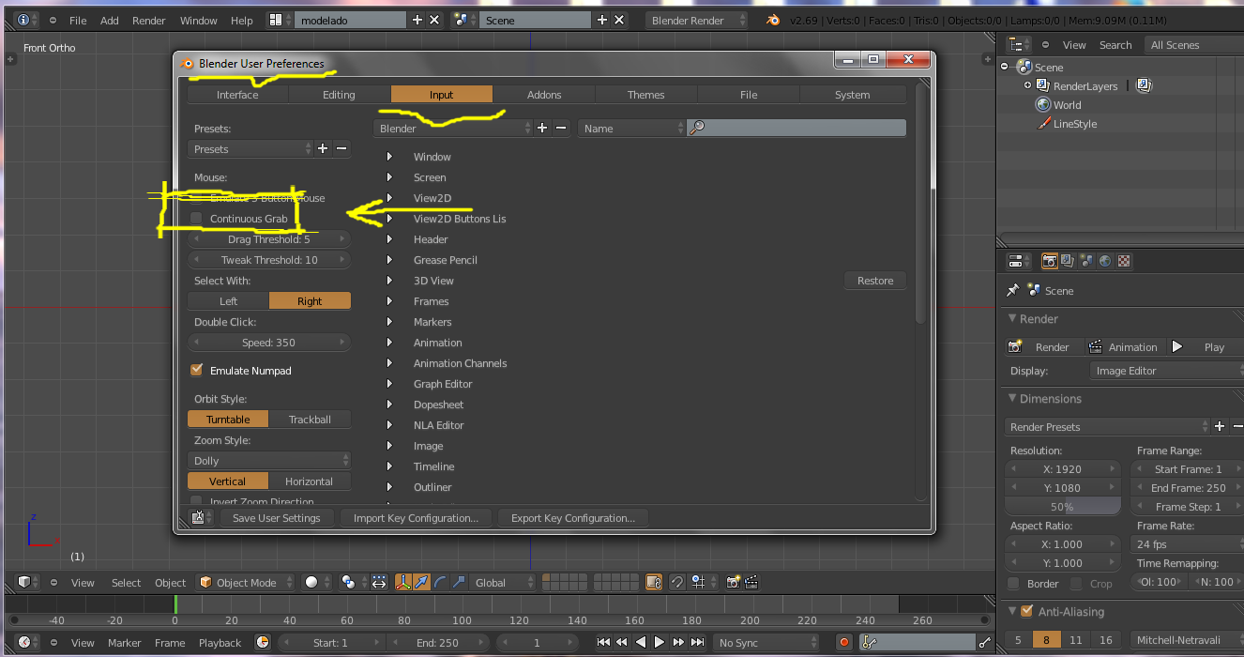Adjust the 50% resolution percentage slider

1062,507
